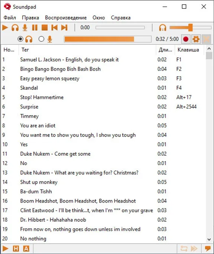
Task: Start recording with the red record button
Action: 186,39
